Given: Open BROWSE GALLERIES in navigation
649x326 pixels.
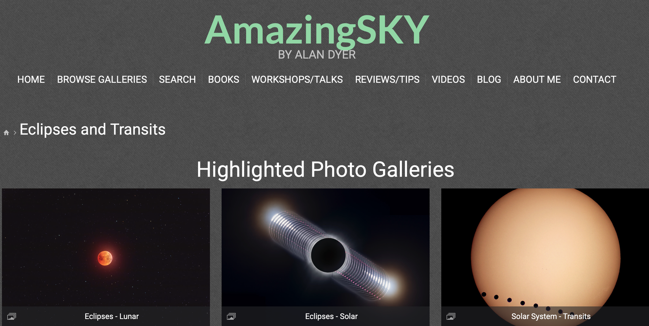Looking at the screenshot, I should pyautogui.click(x=102, y=79).
